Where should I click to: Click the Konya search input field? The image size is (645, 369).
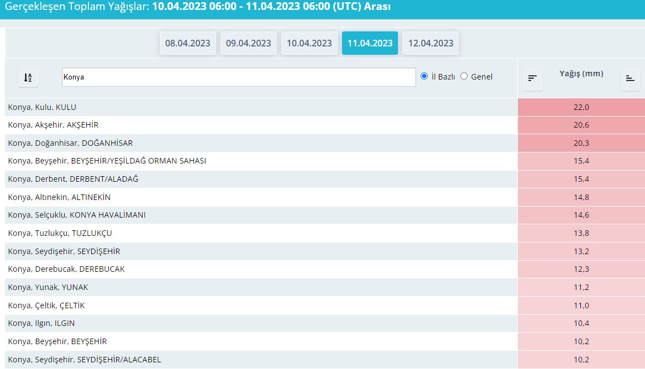click(238, 77)
